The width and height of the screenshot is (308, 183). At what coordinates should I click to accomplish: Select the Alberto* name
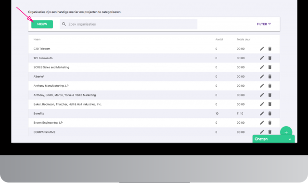[39, 77]
